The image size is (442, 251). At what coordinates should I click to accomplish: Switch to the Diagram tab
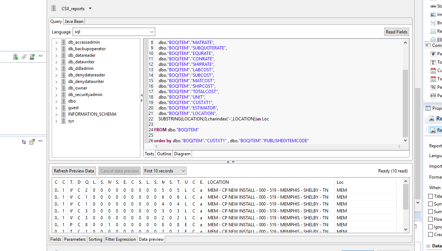click(182, 154)
